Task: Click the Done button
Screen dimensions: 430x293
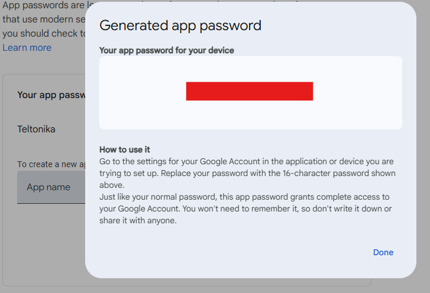Action: 383,252
